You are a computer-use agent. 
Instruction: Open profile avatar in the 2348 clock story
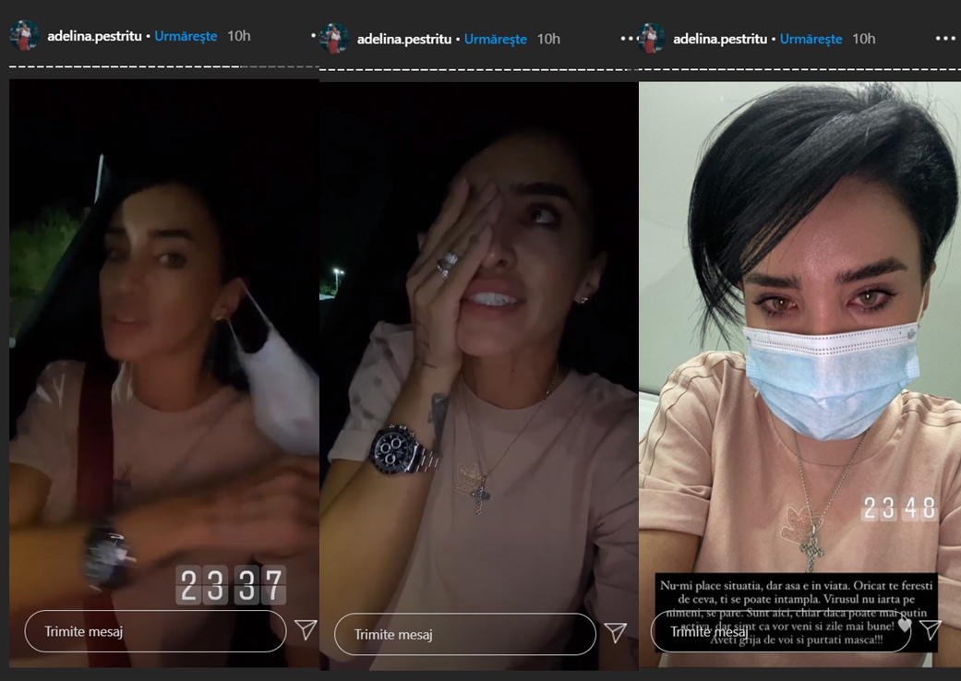click(x=651, y=38)
